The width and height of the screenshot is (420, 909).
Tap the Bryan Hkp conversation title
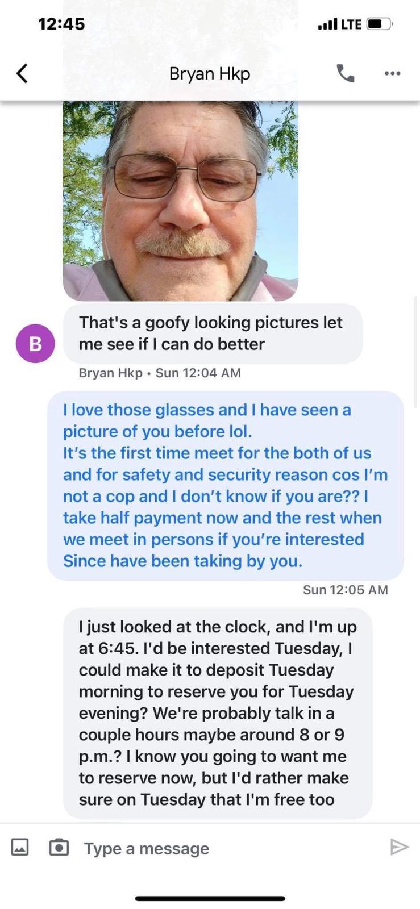[210, 74]
